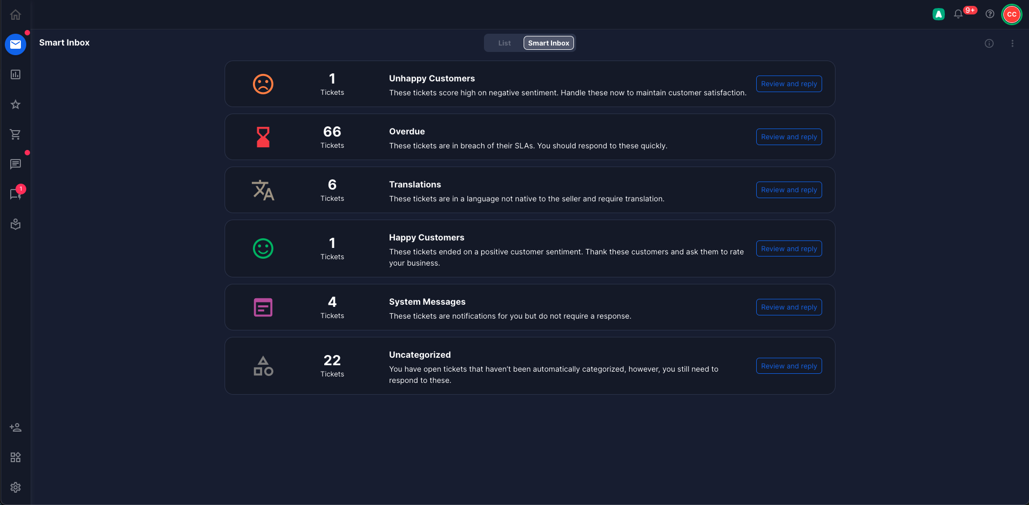Click the pink System Messages icon
The height and width of the screenshot is (505, 1029).
pos(263,307)
